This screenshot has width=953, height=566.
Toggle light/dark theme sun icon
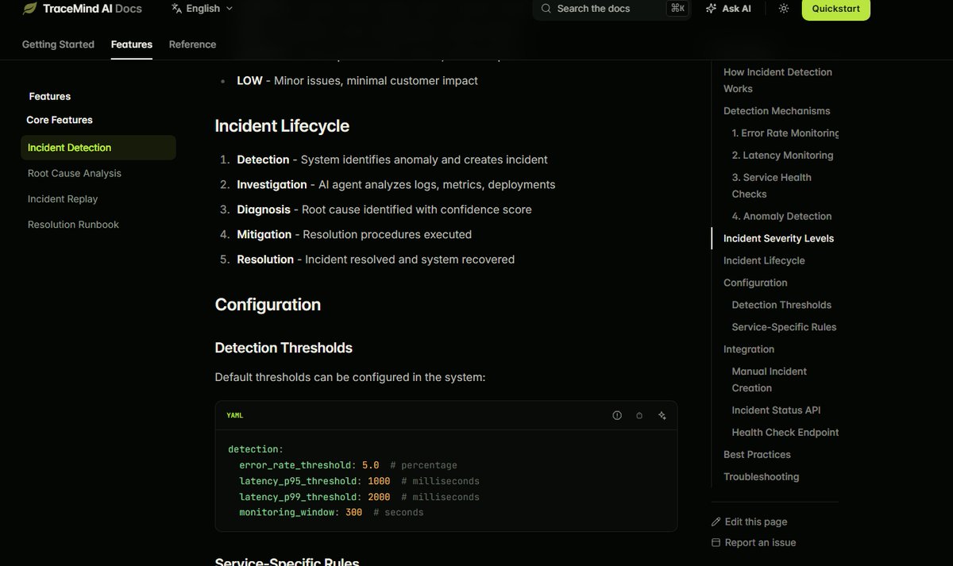click(x=784, y=9)
